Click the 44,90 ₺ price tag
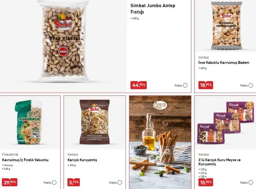 pos(138,85)
